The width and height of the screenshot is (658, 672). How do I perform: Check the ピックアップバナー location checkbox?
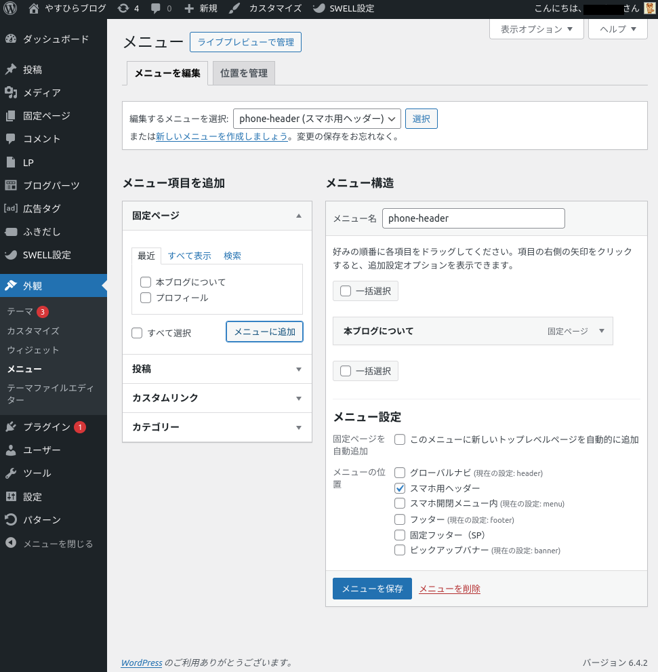coord(400,550)
